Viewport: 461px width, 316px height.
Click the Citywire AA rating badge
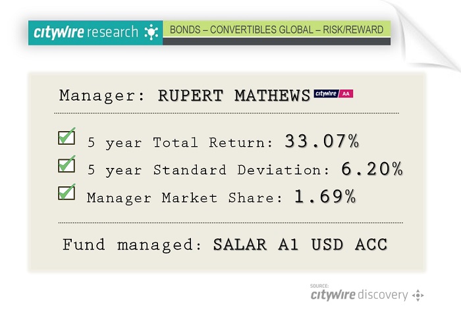tap(333, 93)
